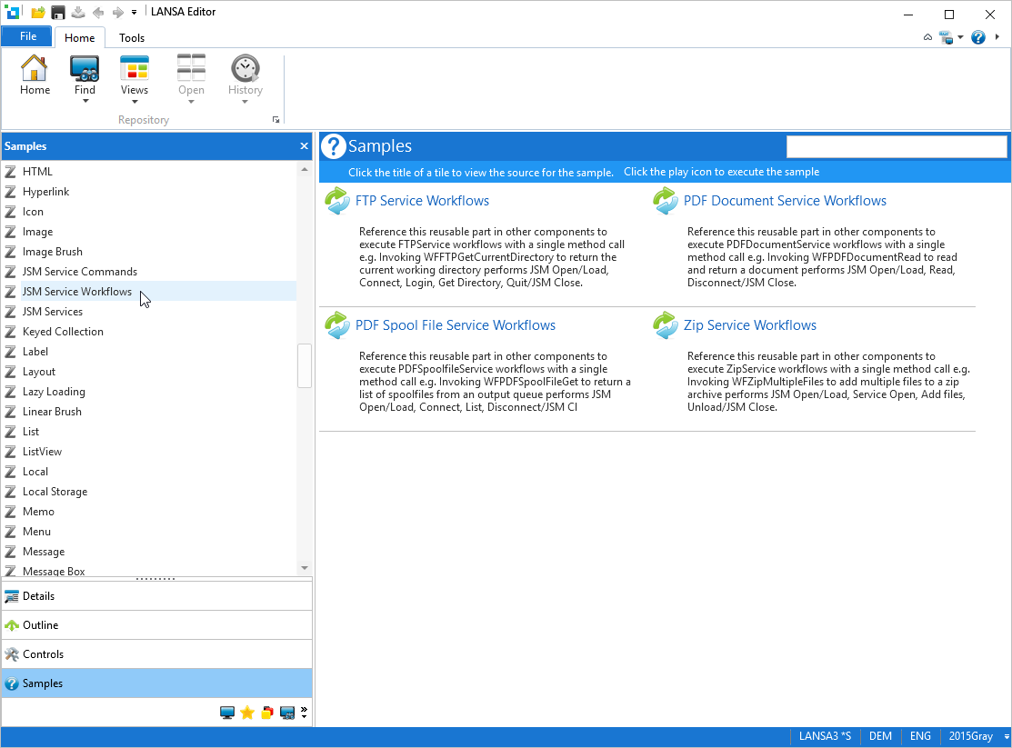
Task: Click the Find binoculars icon in ribbon
Action: (x=85, y=68)
